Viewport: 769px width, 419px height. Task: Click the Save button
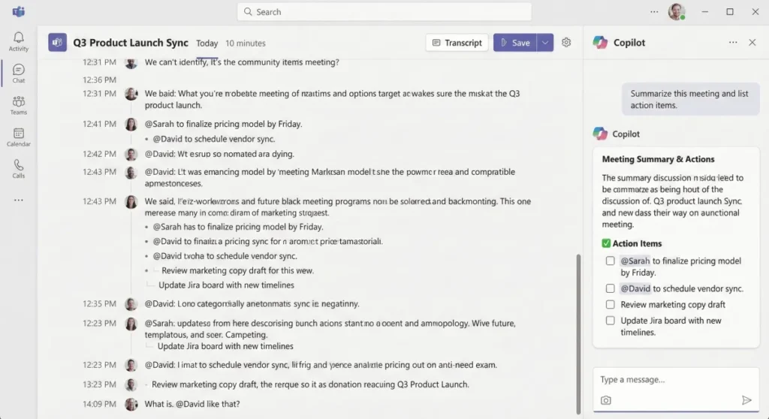[515, 43]
